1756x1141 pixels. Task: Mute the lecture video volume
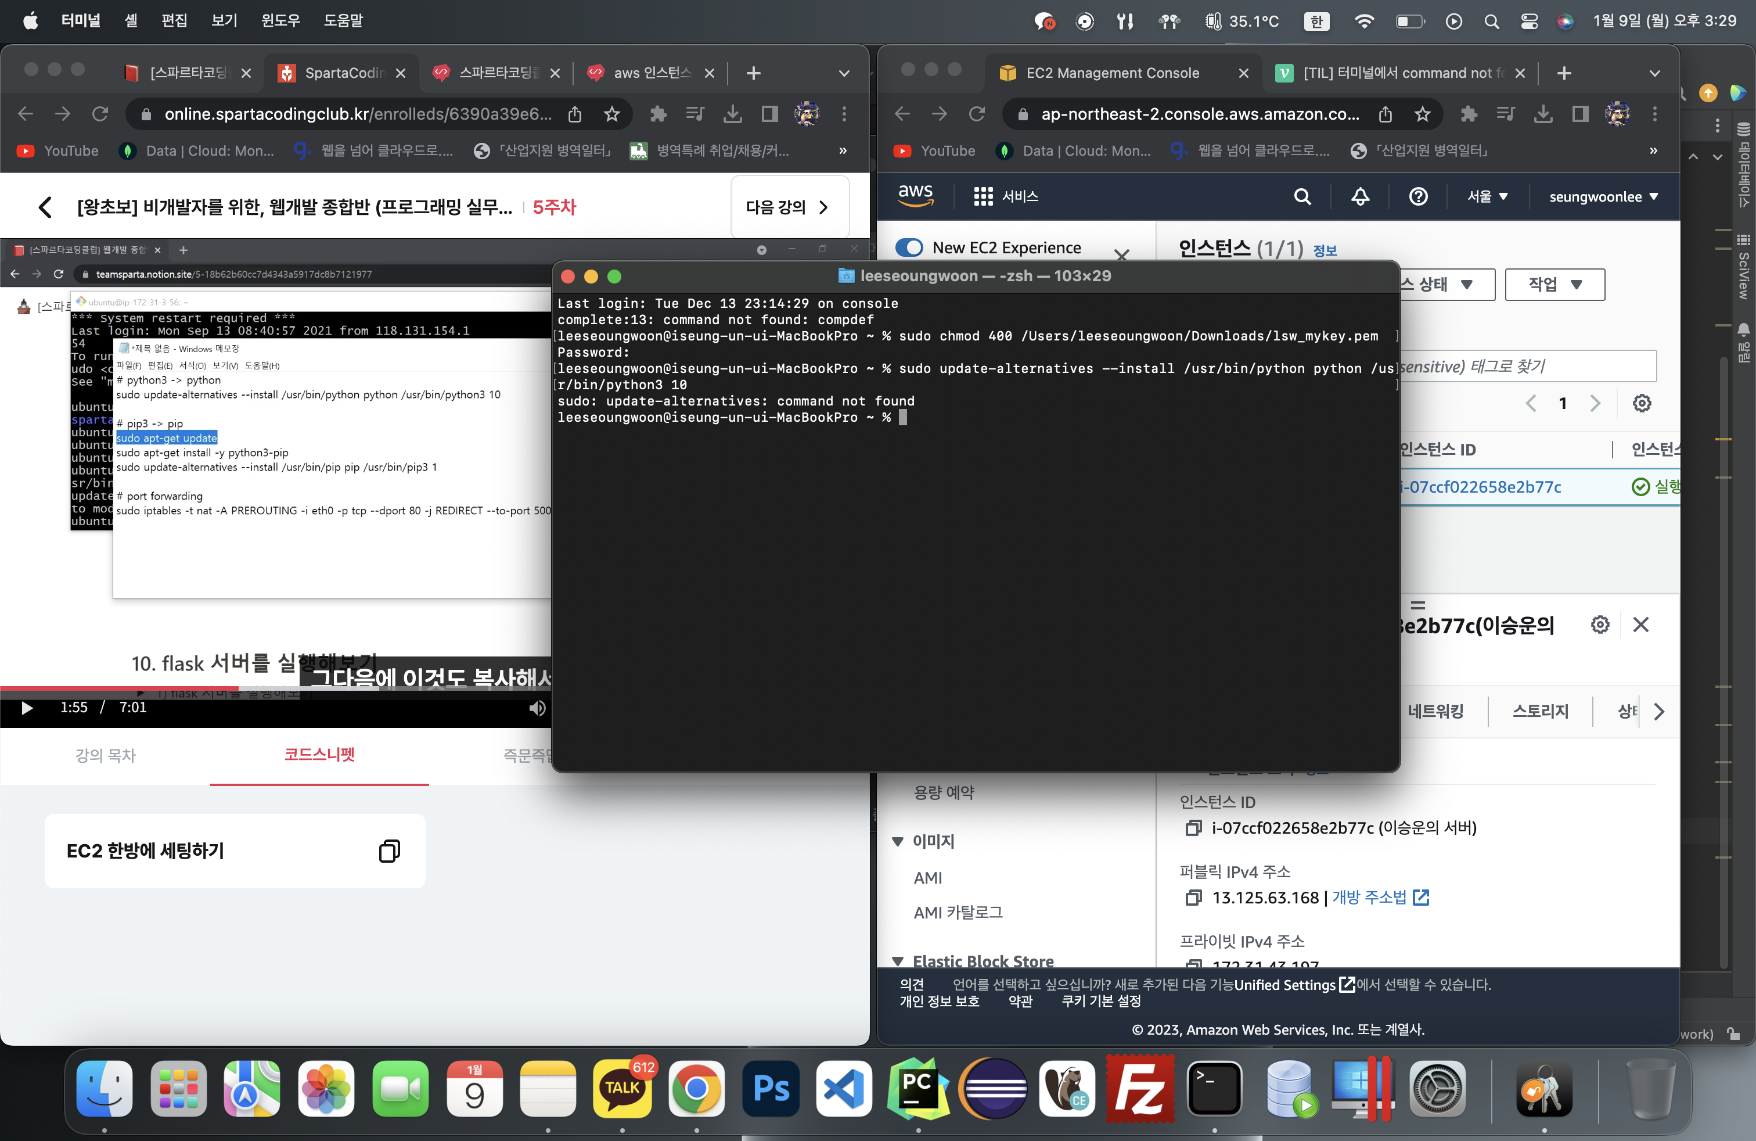point(537,708)
